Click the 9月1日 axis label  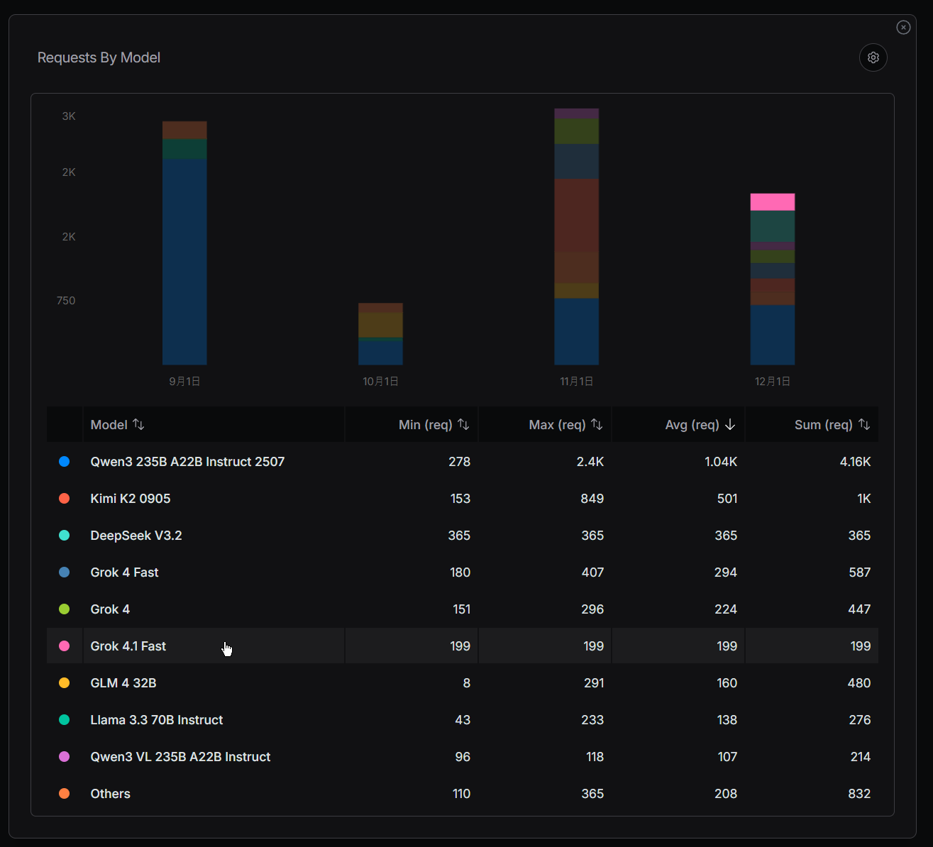184,381
